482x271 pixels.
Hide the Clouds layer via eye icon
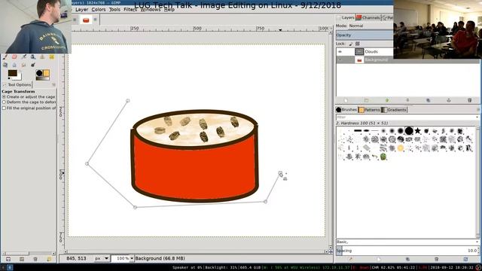[340, 52]
